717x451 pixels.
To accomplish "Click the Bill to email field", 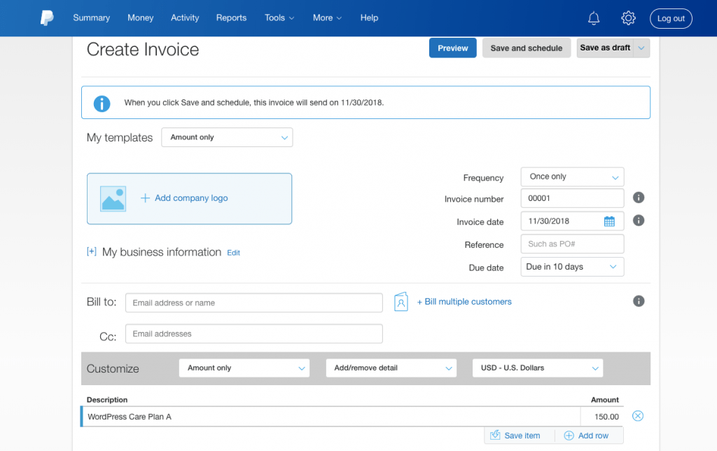I will pos(253,303).
